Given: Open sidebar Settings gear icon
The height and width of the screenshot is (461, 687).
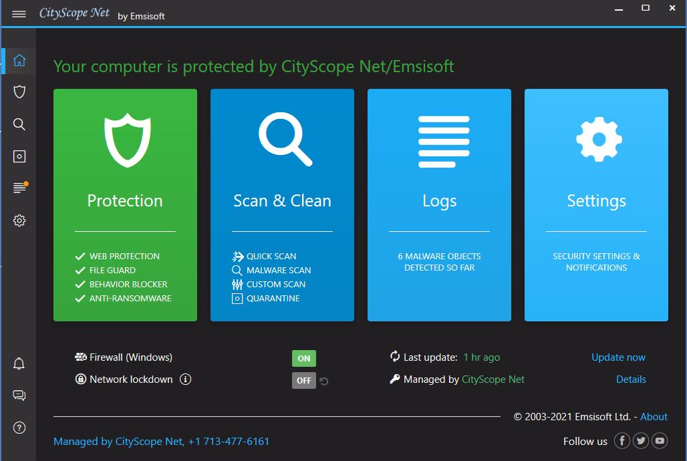Looking at the screenshot, I should 19,220.
